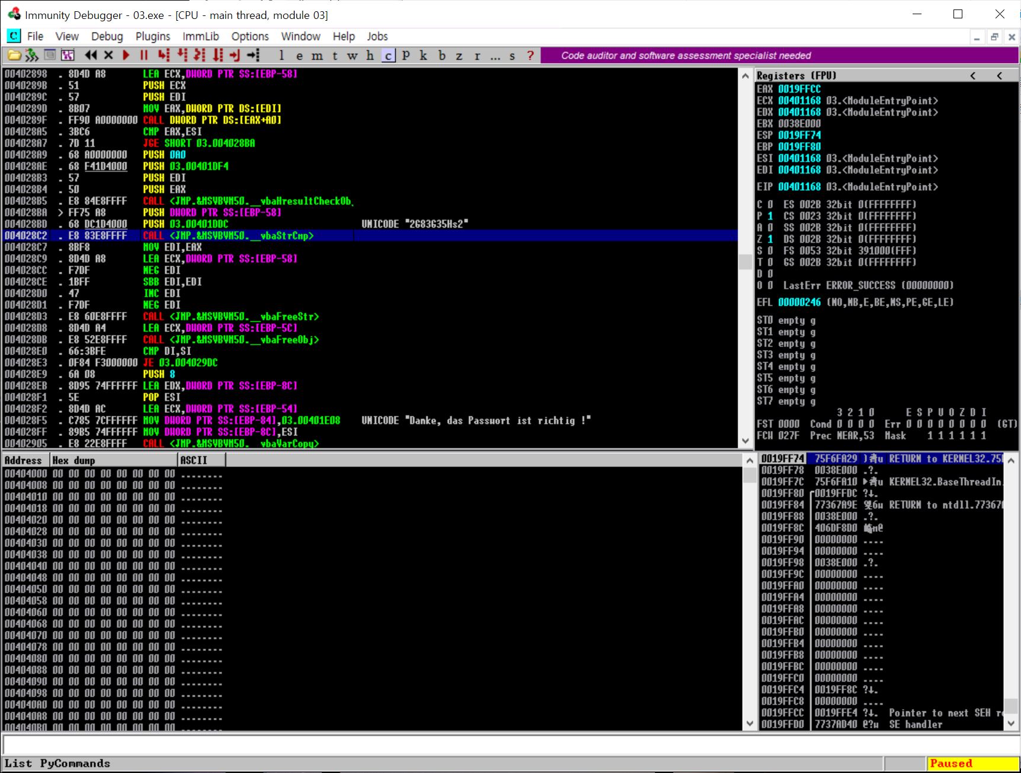Image resolution: width=1021 pixels, height=773 pixels.
Task: Show executable modules via 'e' icon
Action: (299, 56)
